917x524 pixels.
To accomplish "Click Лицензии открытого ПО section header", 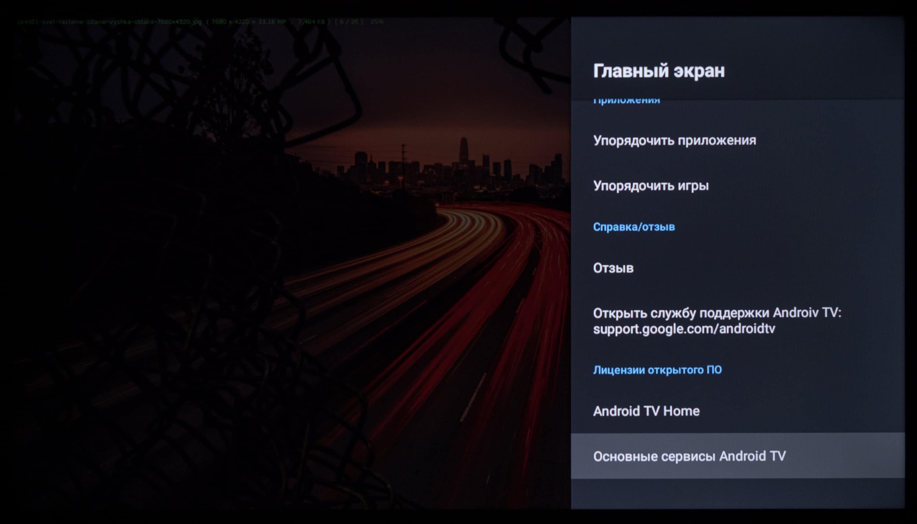I will (x=657, y=370).
